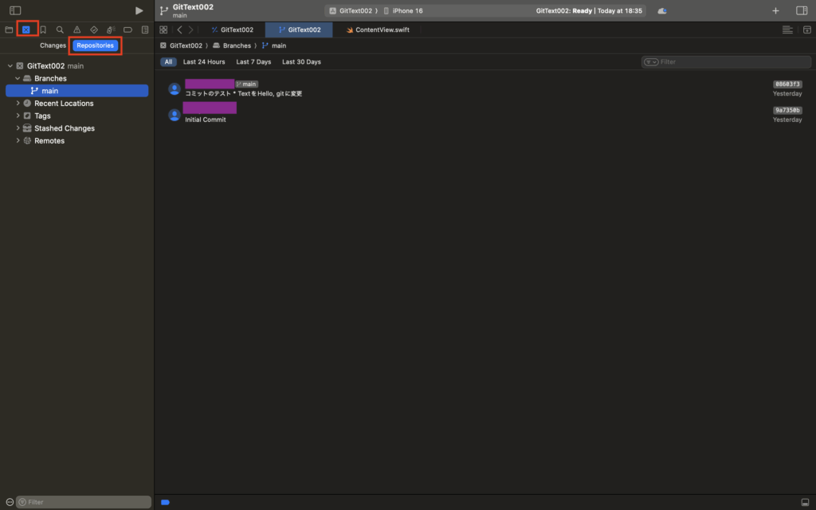Open the commit filter options icon
The image size is (816, 510).
(x=651, y=62)
